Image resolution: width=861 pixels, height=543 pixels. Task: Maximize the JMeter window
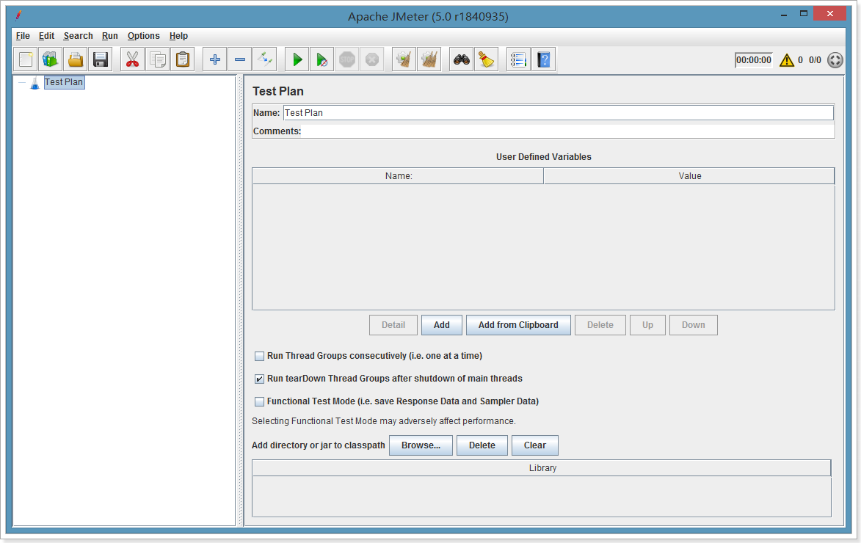coord(803,14)
